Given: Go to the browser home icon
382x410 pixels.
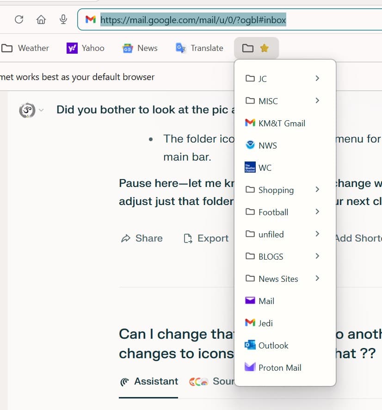Looking at the screenshot, I should 41,19.
